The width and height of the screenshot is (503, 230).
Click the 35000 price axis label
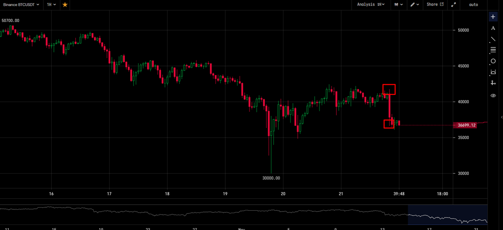point(464,138)
